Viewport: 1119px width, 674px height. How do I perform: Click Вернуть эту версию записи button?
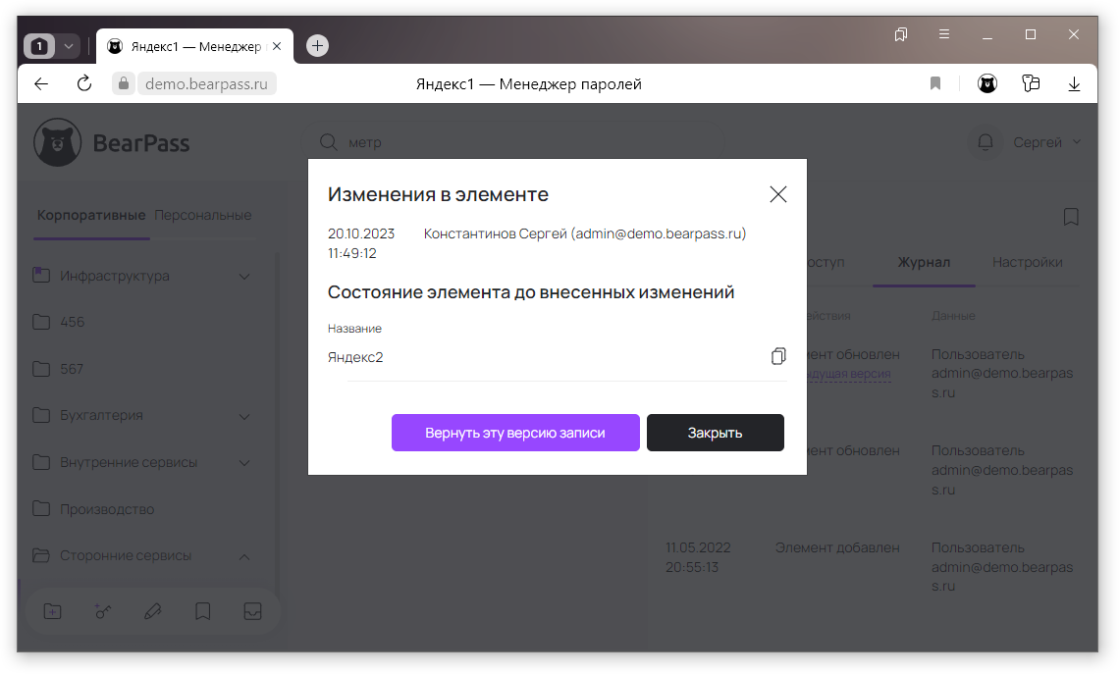(515, 433)
